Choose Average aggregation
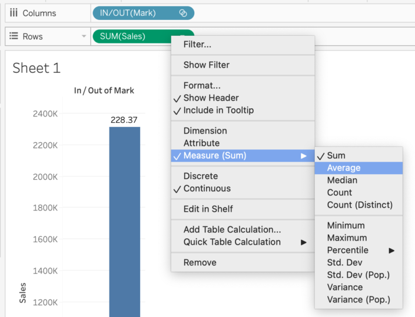 click(344, 168)
